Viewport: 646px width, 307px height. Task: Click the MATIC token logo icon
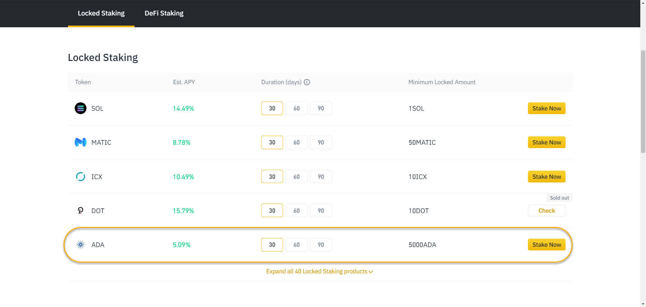tap(80, 142)
